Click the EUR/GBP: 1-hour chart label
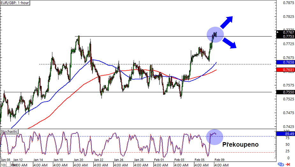The height and width of the screenshot is (167, 295). [x=15, y=3]
